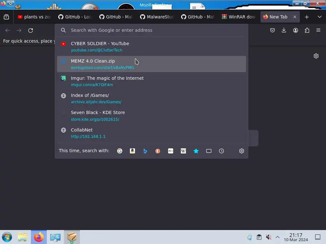The height and width of the screenshot is (244, 326).
Task: Open CollabNet 192.168.1.1 suggestion
Action: click(152, 133)
